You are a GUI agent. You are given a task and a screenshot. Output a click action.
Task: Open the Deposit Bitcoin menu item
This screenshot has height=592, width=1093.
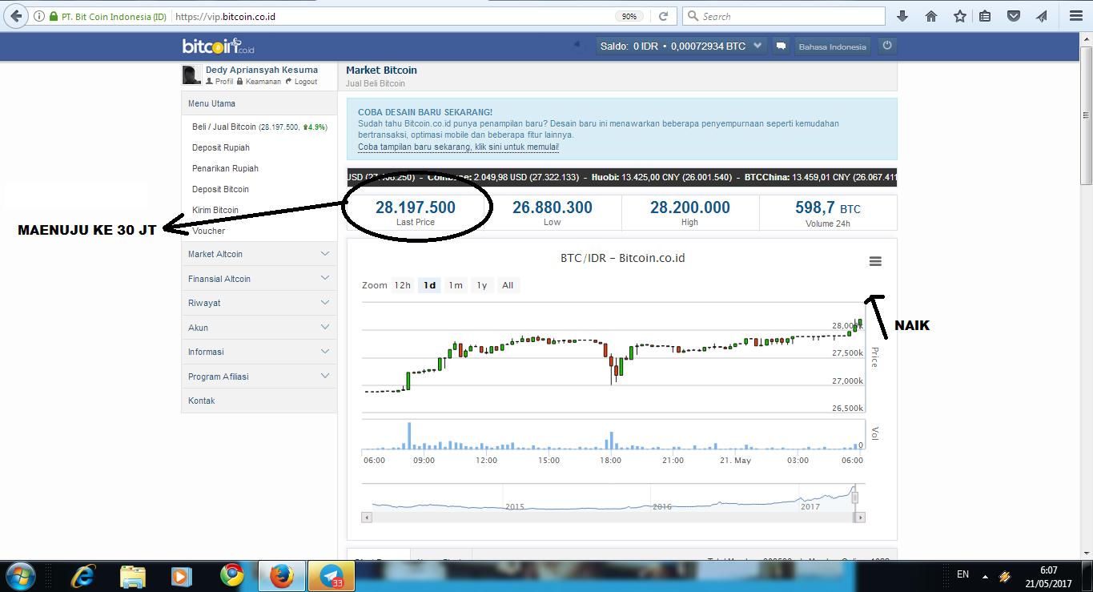click(x=220, y=189)
